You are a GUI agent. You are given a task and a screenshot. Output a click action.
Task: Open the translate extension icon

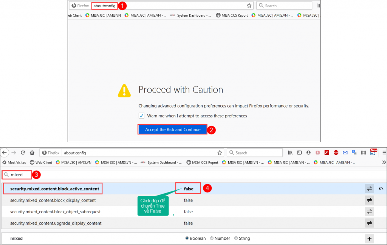pyautogui.click(x=354, y=153)
